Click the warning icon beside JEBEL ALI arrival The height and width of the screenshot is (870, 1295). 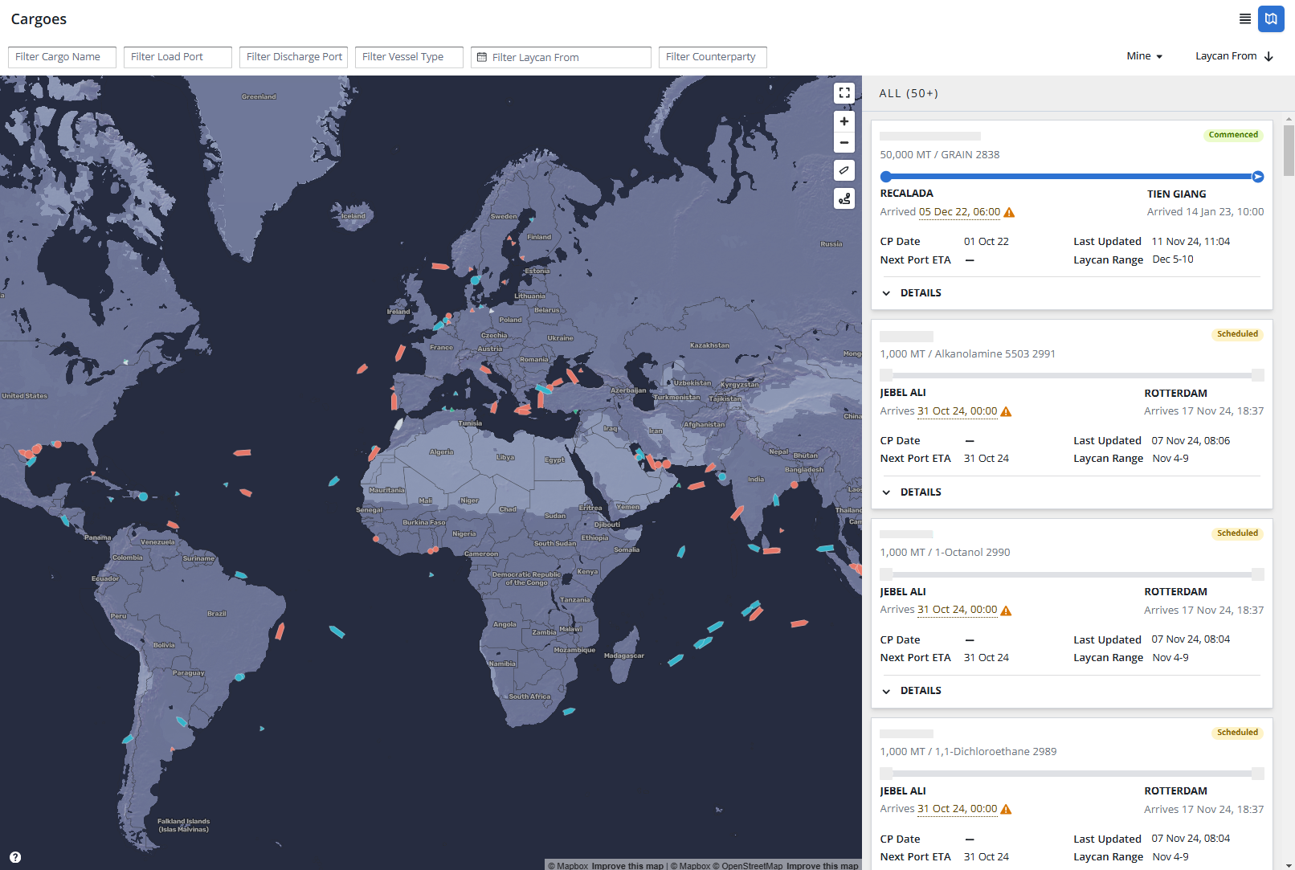click(1007, 410)
